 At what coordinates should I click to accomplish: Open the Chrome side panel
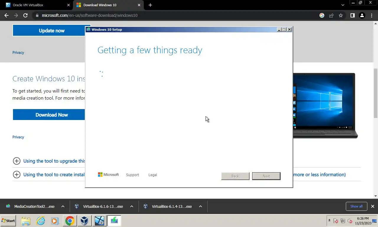(352, 15)
